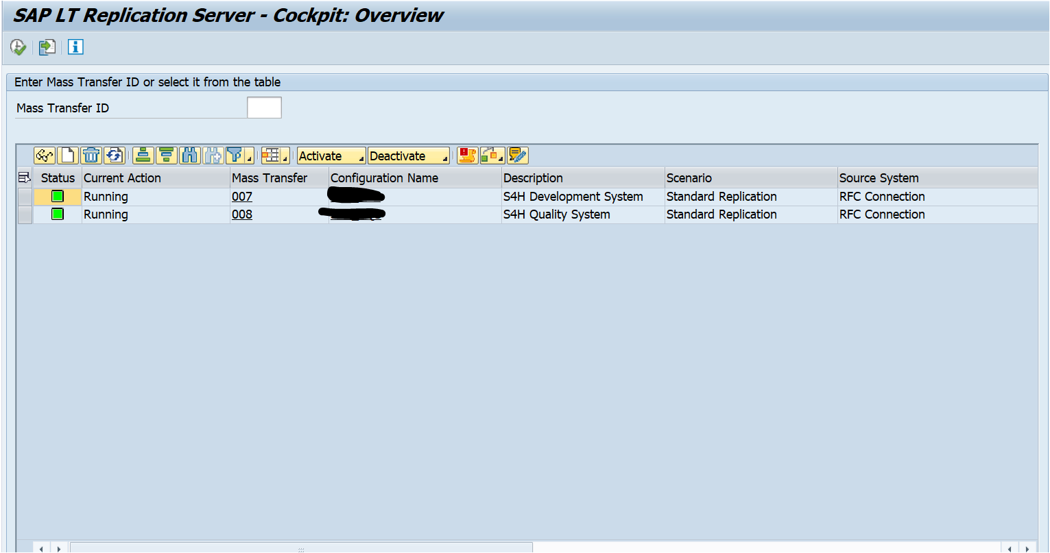Click inside the Mass Transfer ID field
Viewport: 1050px width, 553px height.
click(264, 107)
